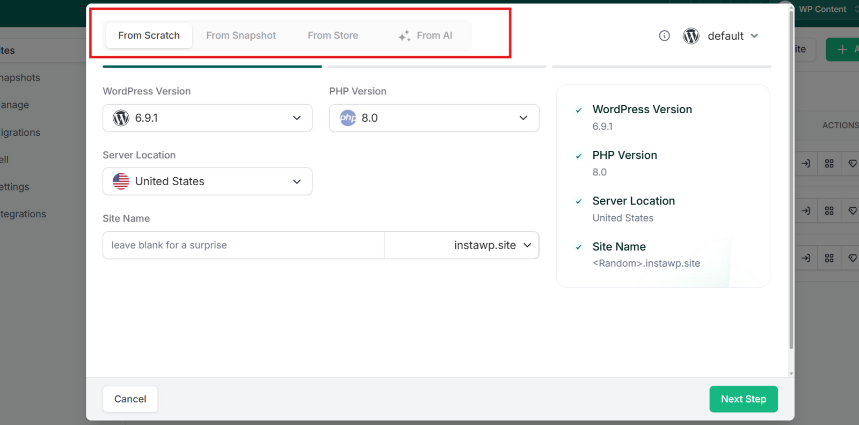Click the info circle icon

[x=664, y=36]
